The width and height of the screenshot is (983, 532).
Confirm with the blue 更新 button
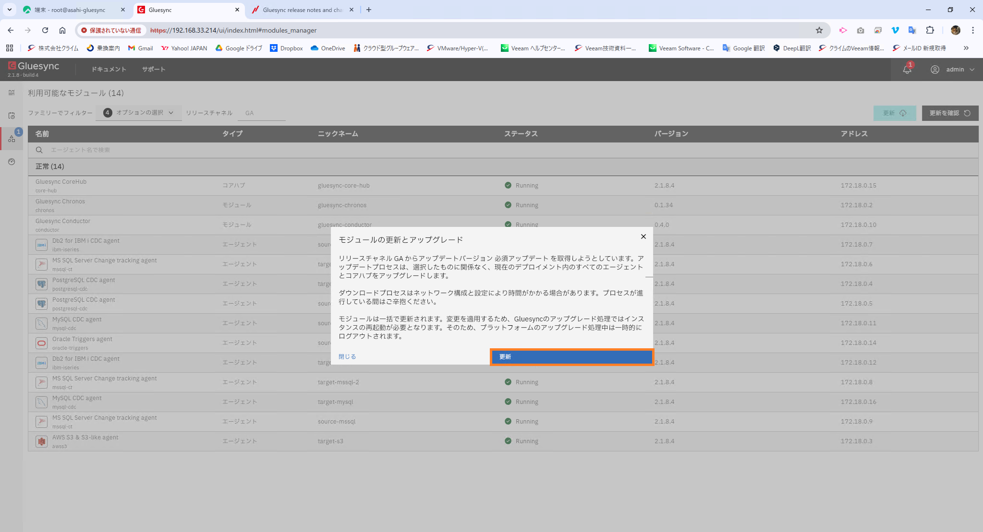click(571, 357)
